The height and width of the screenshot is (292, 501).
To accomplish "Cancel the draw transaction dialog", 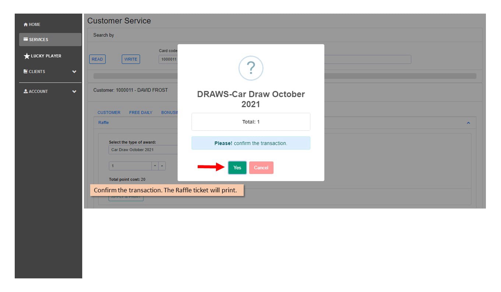I will click(261, 168).
